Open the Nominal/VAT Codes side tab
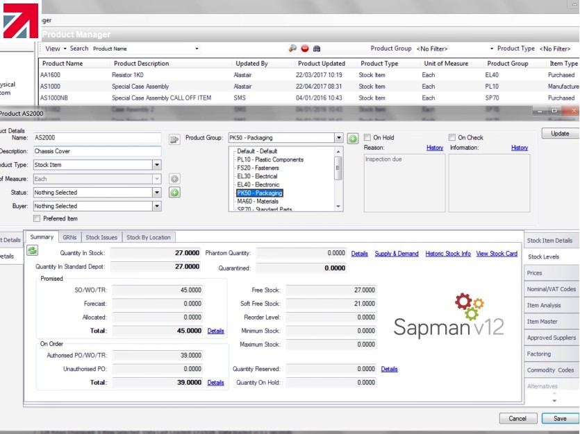The image size is (580, 434). click(551, 289)
